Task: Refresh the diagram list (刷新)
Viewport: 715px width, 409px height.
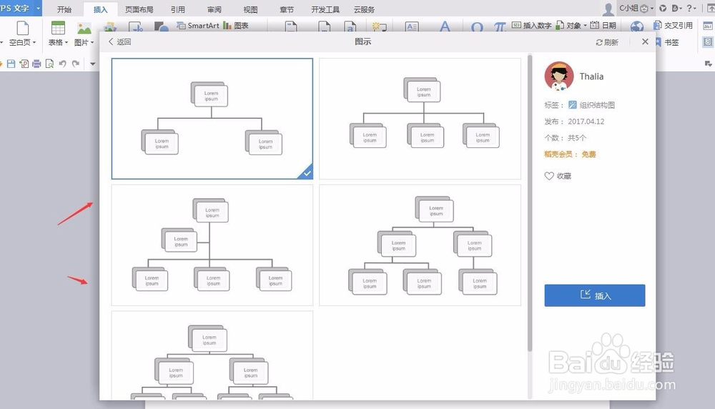Action: click(x=607, y=42)
